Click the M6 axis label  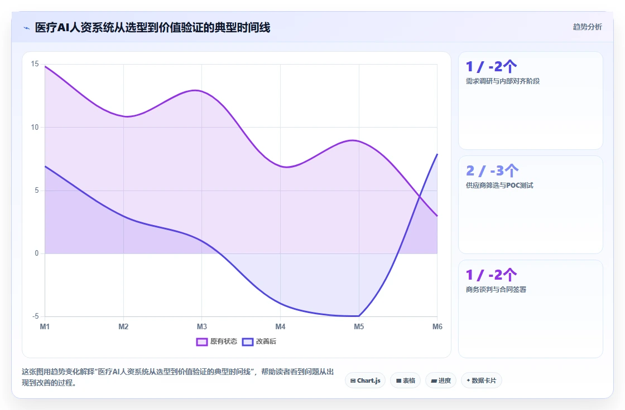[x=437, y=327]
